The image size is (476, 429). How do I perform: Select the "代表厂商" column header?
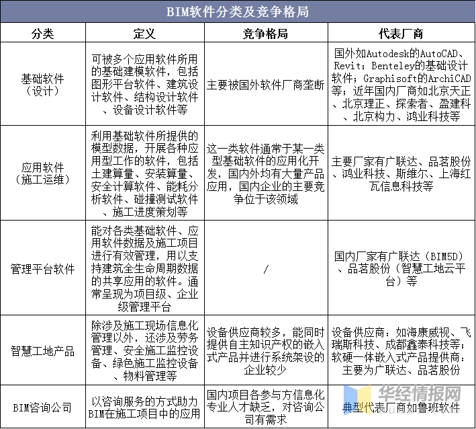(401, 34)
